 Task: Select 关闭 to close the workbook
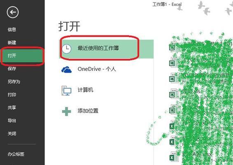(x=12, y=134)
